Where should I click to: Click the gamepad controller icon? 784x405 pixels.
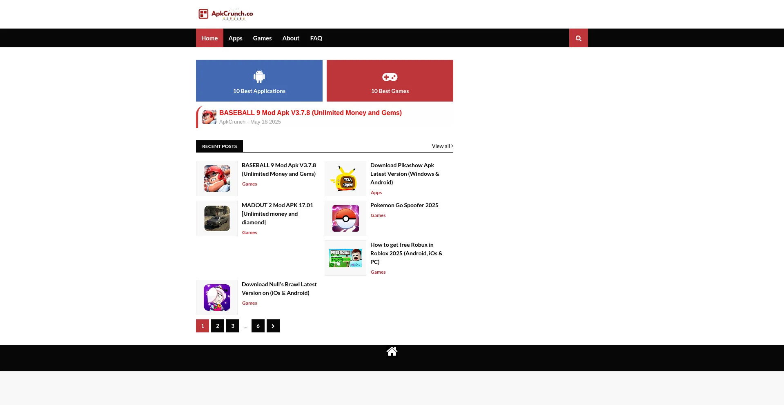(x=390, y=77)
